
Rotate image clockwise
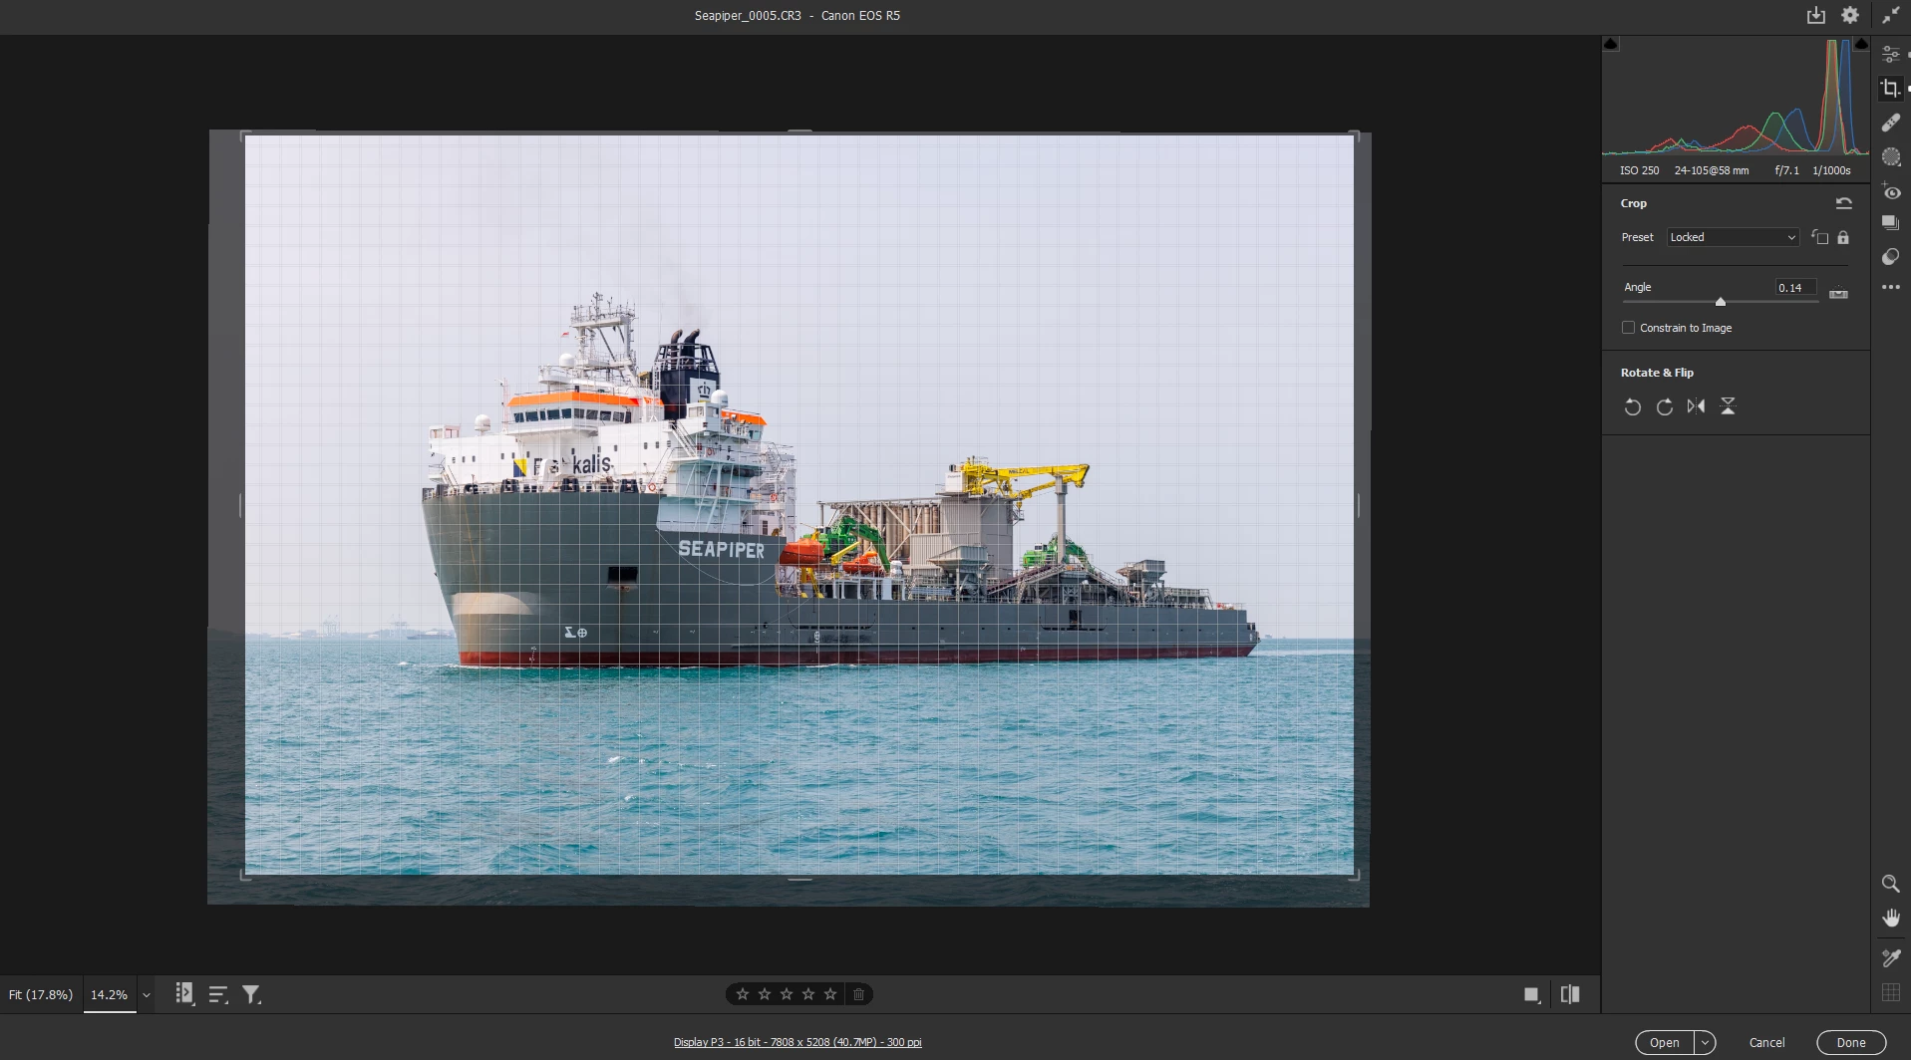click(1664, 406)
